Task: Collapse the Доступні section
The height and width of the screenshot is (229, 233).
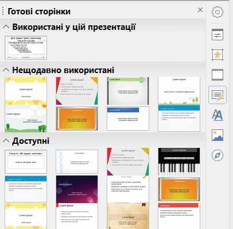Action: point(6,141)
